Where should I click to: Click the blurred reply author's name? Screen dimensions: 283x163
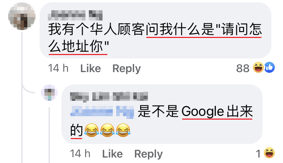[x=109, y=96]
